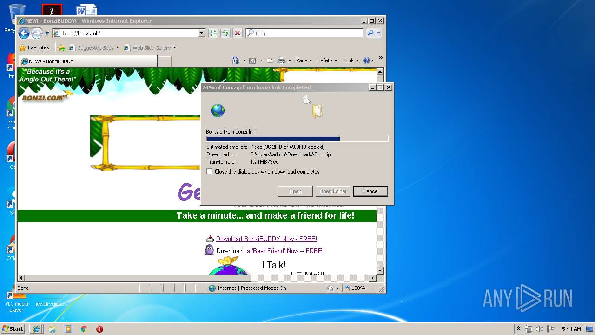This screenshot has width=595, height=335.
Task: Click the download progress bar
Action: [297, 139]
